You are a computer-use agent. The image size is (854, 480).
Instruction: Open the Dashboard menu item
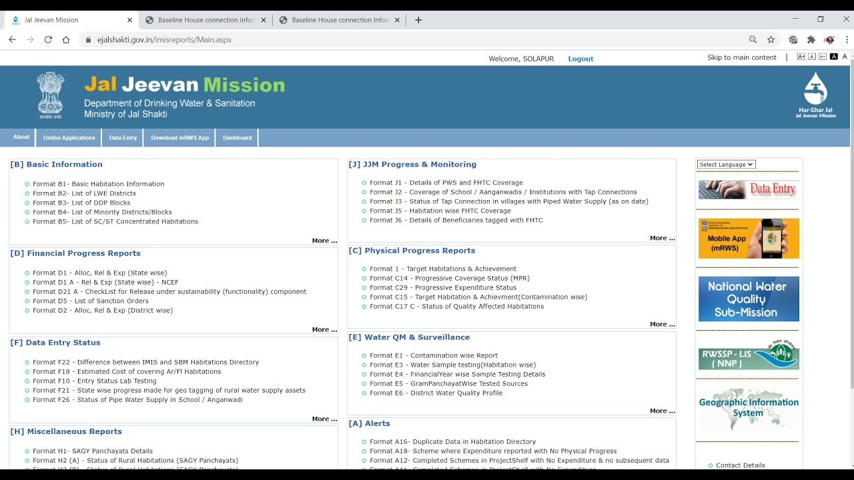[238, 138]
